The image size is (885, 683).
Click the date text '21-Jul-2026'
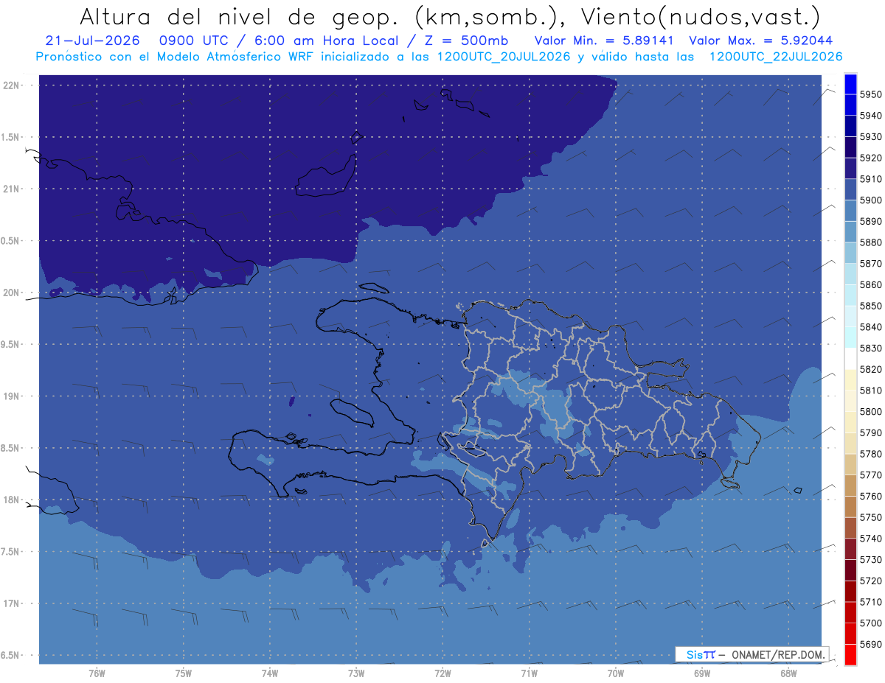click(91, 41)
